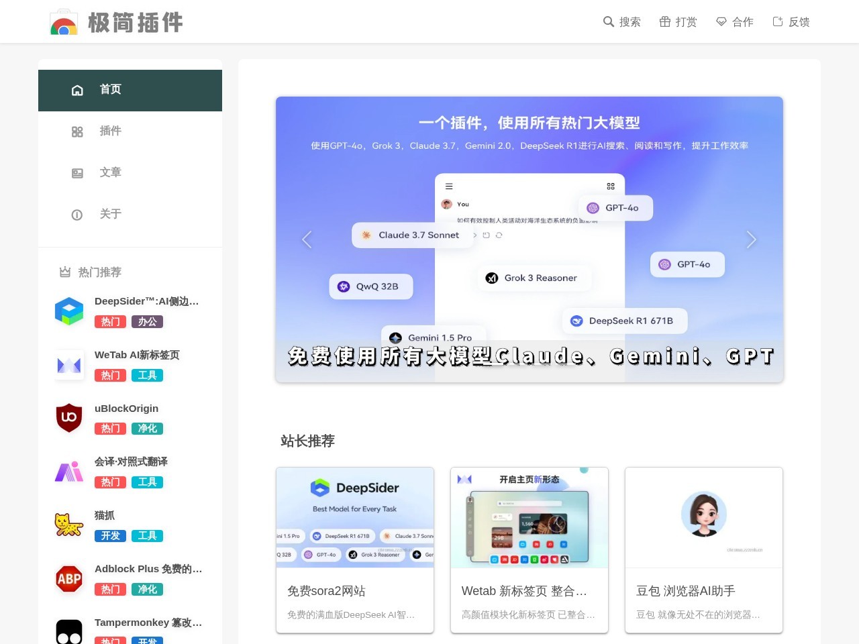Click the 合作 diamond icon
859x644 pixels.
721,21
